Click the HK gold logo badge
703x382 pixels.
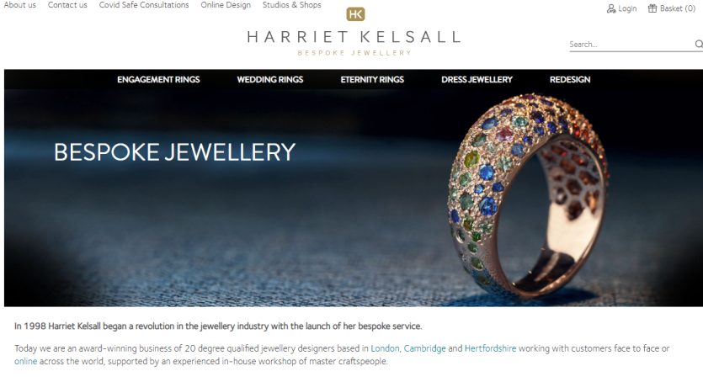point(355,14)
